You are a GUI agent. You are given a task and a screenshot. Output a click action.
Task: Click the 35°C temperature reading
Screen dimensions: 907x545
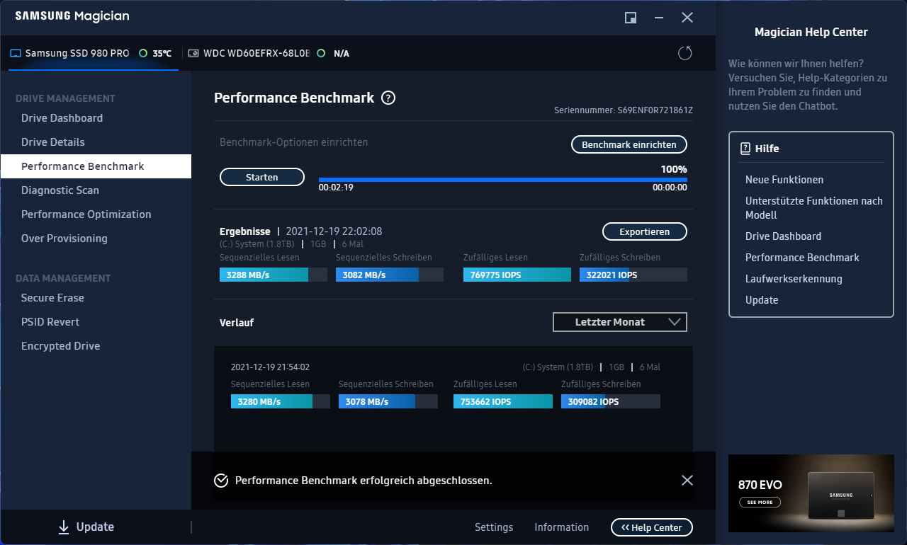(x=162, y=53)
